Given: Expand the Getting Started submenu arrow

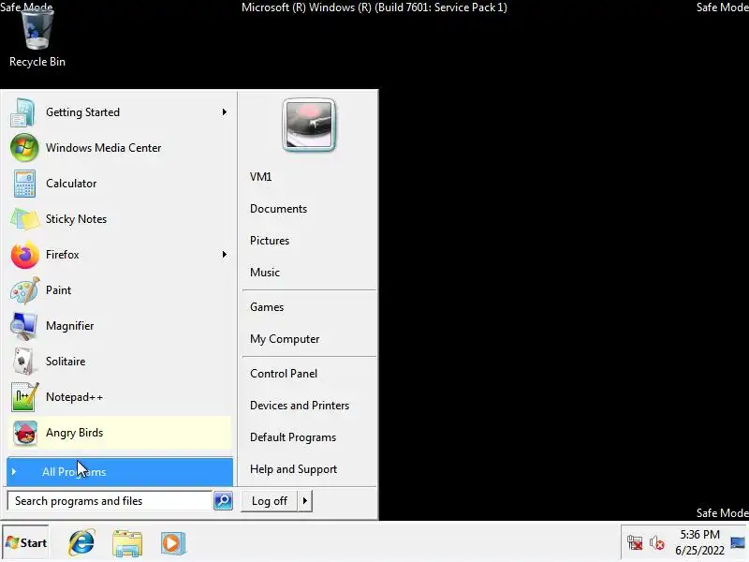Looking at the screenshot, I should (x=224, y=112).
